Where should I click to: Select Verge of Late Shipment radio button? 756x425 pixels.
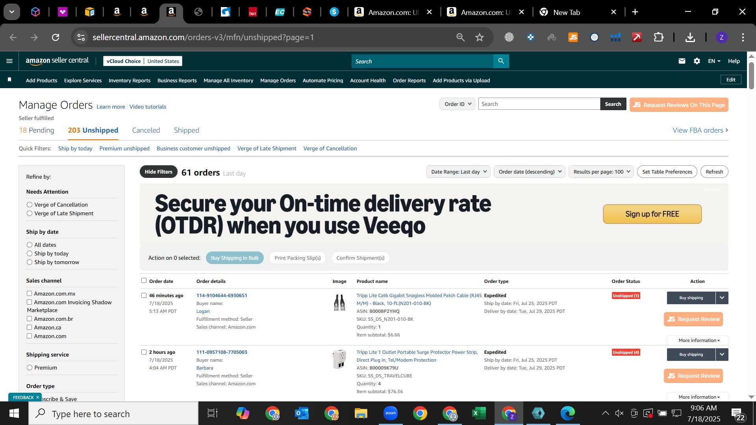30,213
